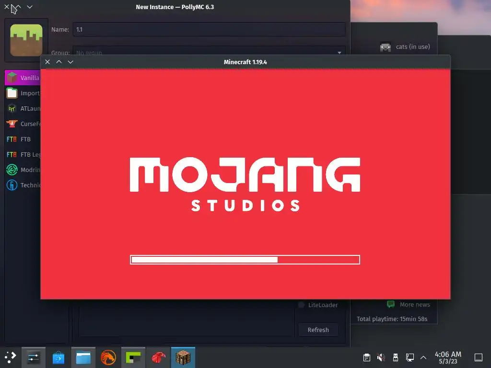Open the Import source in New Instance sidebar

point(23,93)
